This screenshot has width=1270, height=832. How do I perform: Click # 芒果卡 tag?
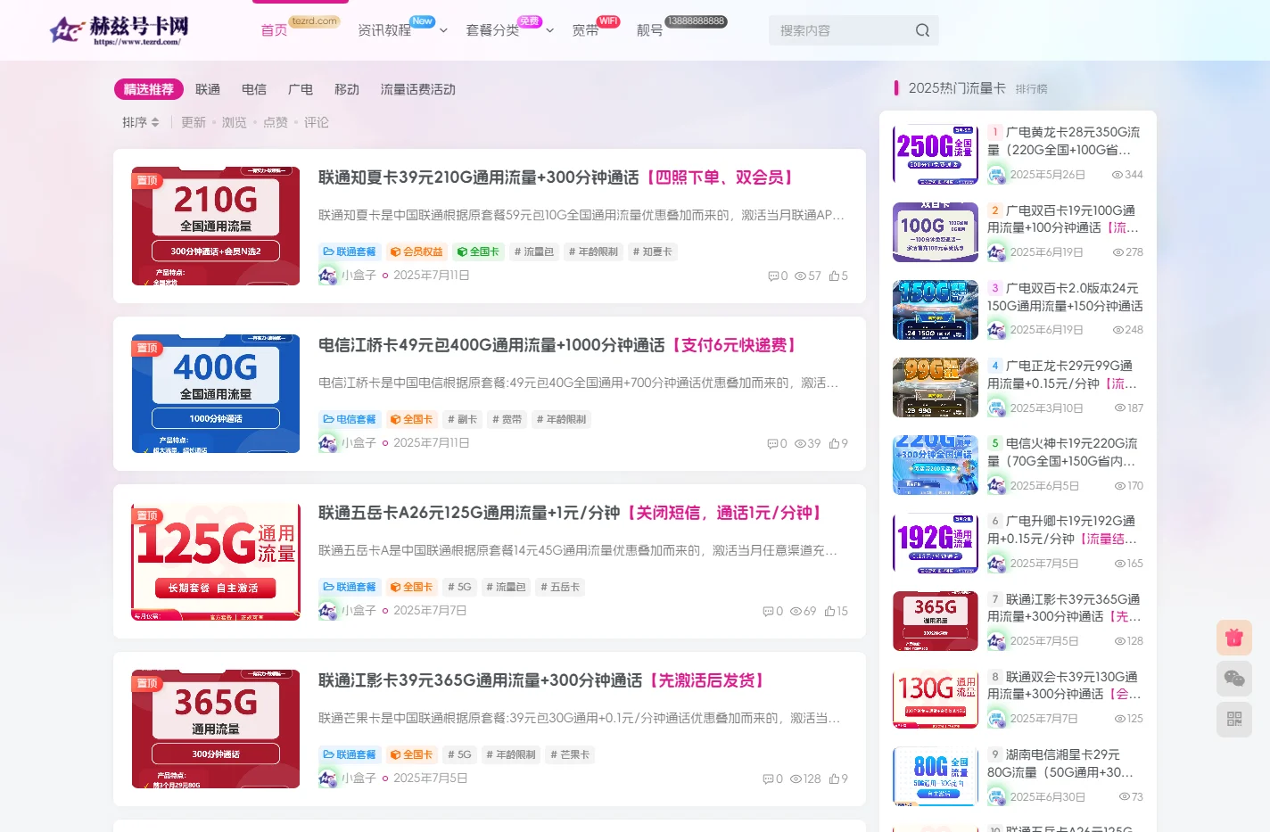(x=570, y=754)
